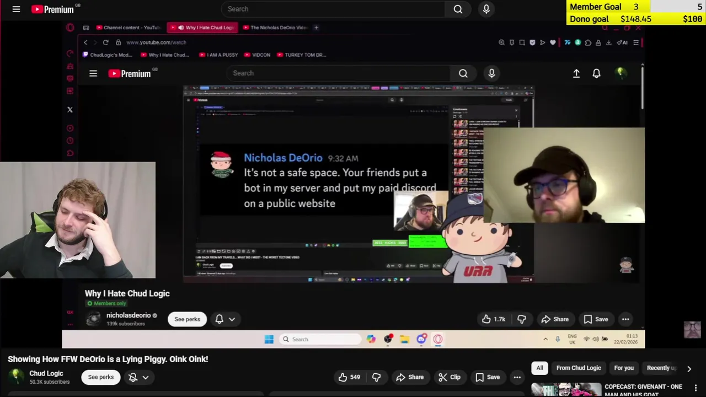
Task: Save the Why I Hate Chud Logic video
Action: point(596,319)
